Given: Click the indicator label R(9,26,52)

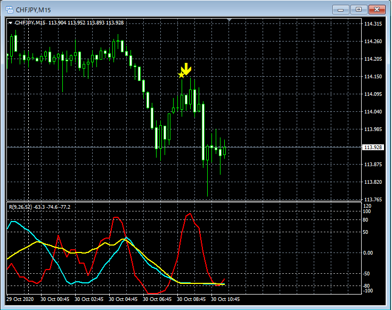Looking at the screenshot, I should pos(20,207).
